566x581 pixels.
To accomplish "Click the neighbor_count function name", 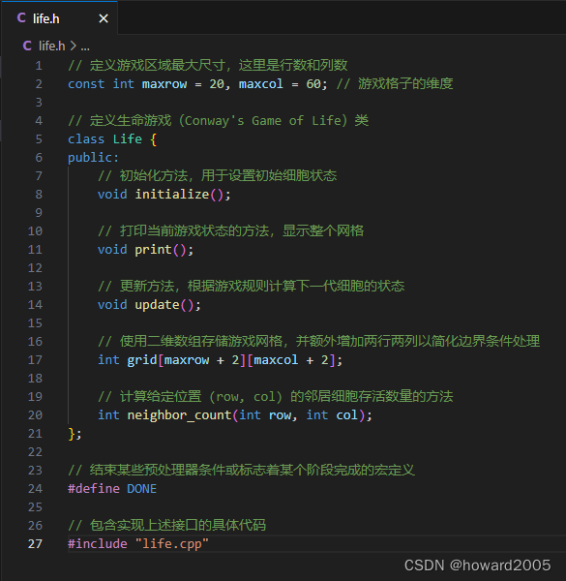I will pyautogui.click(x=180, y=415).
